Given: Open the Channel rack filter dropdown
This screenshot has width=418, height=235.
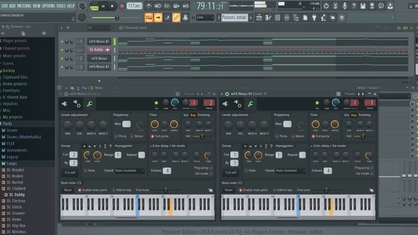Looking at the screenshot, I should [98, 27].
